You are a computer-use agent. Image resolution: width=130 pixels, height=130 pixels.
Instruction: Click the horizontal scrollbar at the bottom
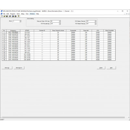click(x=63, y=117)
